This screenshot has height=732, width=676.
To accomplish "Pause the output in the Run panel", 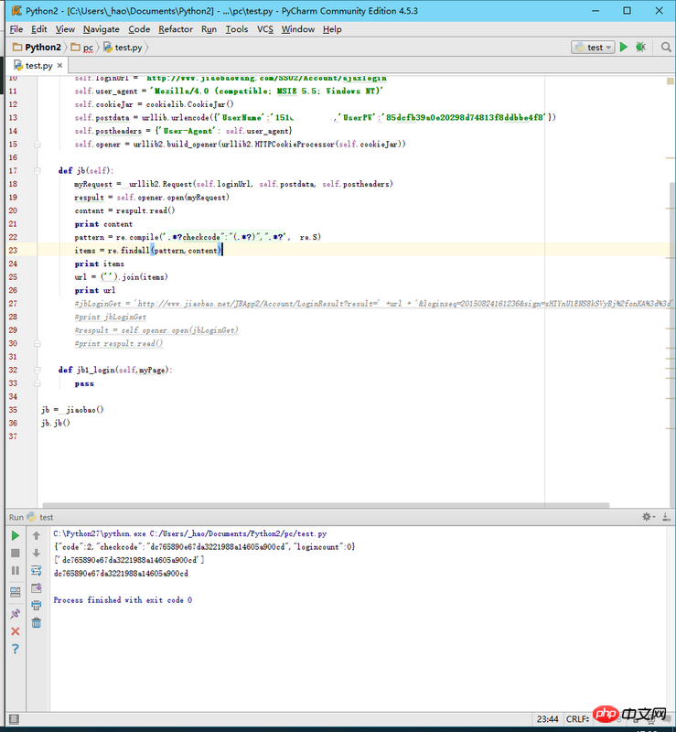I will [x=15, y=570].
